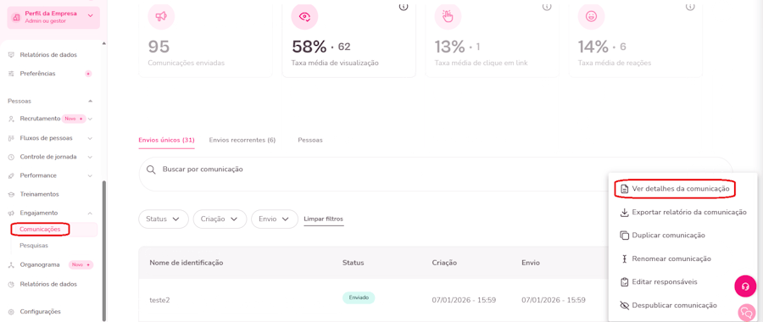Click the hand-click icon on link card
The image size is (763, 322).
pyautogui.click(x=448, y=17)
